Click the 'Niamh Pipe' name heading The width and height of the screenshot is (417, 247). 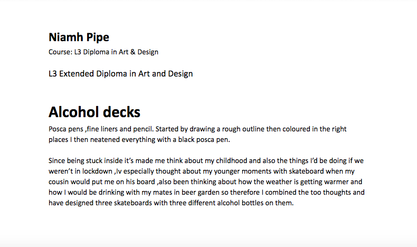coord(79,37)
